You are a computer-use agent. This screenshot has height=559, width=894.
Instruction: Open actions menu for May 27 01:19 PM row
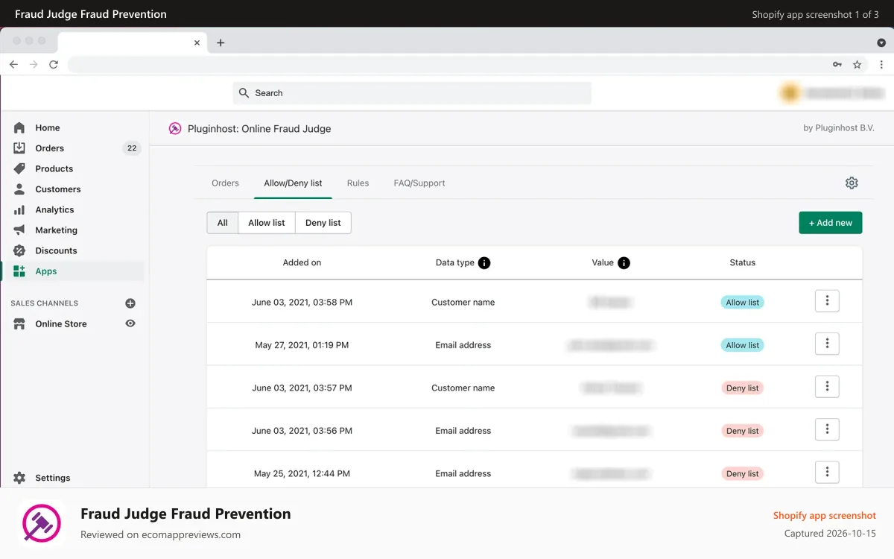click(x=827, y=344)
